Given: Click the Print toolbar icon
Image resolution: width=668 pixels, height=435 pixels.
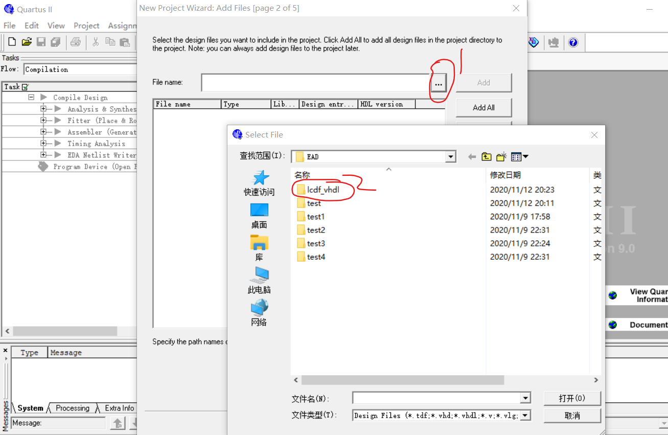Looking at the screenshot, I should point(76,42).
